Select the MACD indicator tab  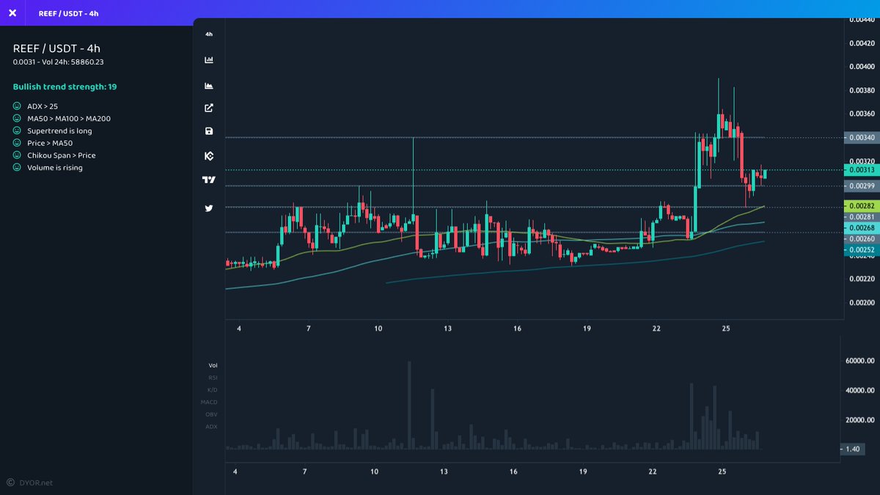pyautogui.click(x=209, y=402)
